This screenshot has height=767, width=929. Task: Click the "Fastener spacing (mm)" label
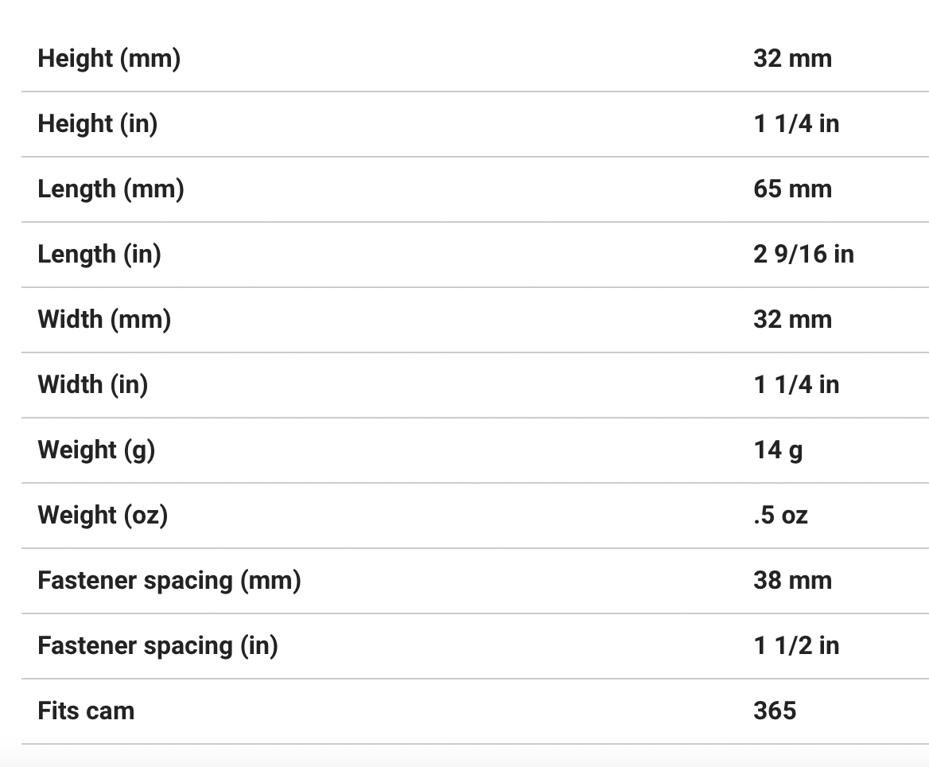click(169, 581)
